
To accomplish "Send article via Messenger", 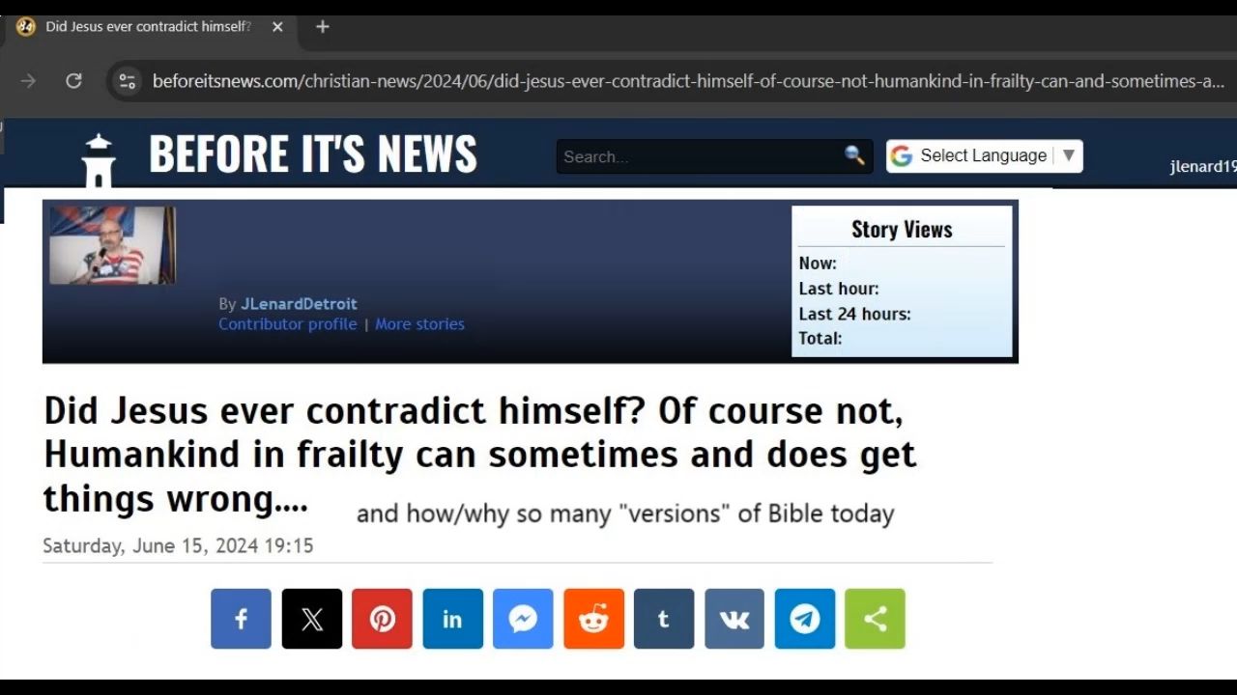I will 523,619.
